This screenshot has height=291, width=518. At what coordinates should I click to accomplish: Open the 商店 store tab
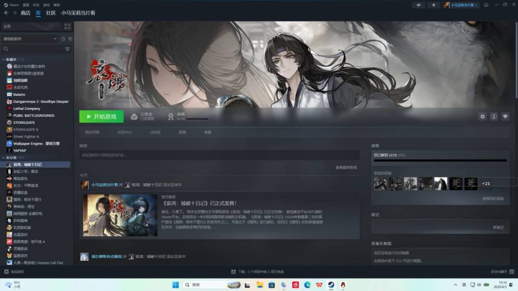point(25,13)
